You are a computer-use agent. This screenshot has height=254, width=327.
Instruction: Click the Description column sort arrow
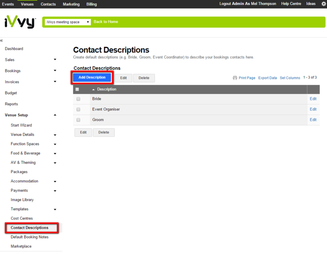pos(94,89)
